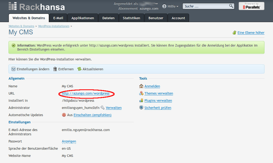Screen dimensions: 273x163
Task: Click the en-US language value
Action: [x=66, y=148]
